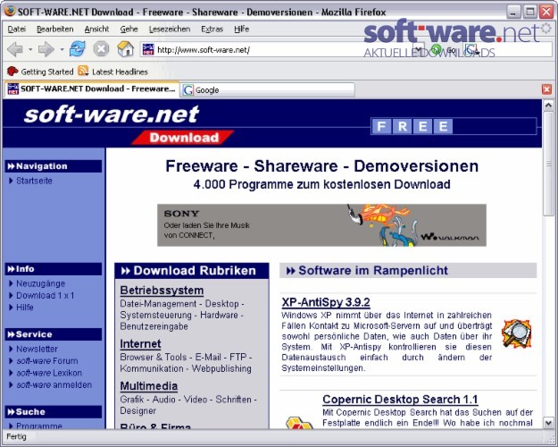This screenshot has height=447, width=558.
Task: Reload the page with the refresh icon
Action: 77,49
